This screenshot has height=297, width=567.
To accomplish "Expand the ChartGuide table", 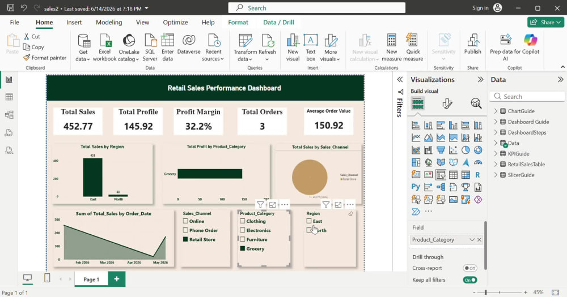I will (x=496, y=111).
